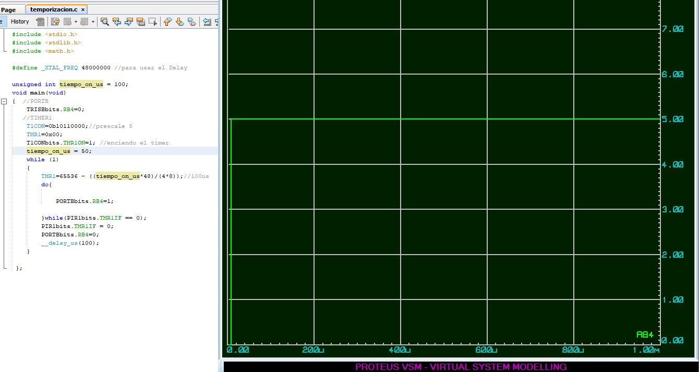Go back with the grayed back-arrow icon
The width and height of the screenshot is (699, 372).
pos(67,21)
